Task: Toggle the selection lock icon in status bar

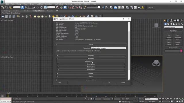Action: 88,99
